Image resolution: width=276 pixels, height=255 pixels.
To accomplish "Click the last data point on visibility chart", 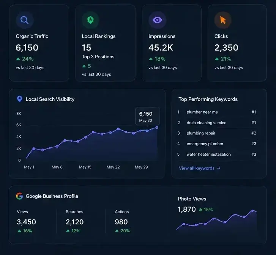I will (157, 127).
